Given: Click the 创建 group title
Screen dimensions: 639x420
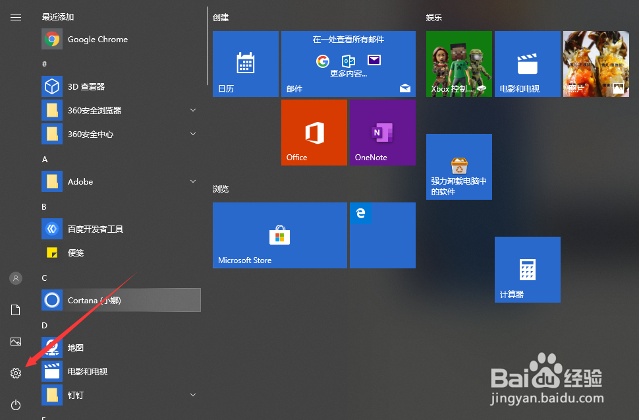Looking at the screenshot, I should pyautogui.click(x=221, y=18).
